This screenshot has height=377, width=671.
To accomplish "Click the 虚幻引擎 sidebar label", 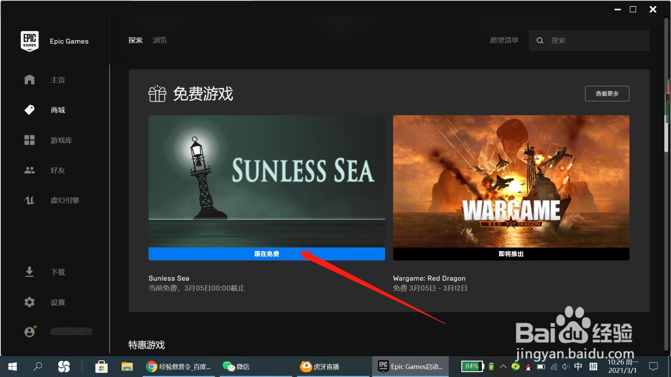I will [x=65, y=200].
